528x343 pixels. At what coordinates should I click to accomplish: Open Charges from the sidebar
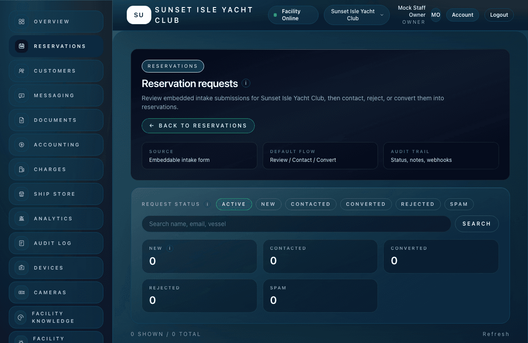pyautogui.click(x=56, y=169)
